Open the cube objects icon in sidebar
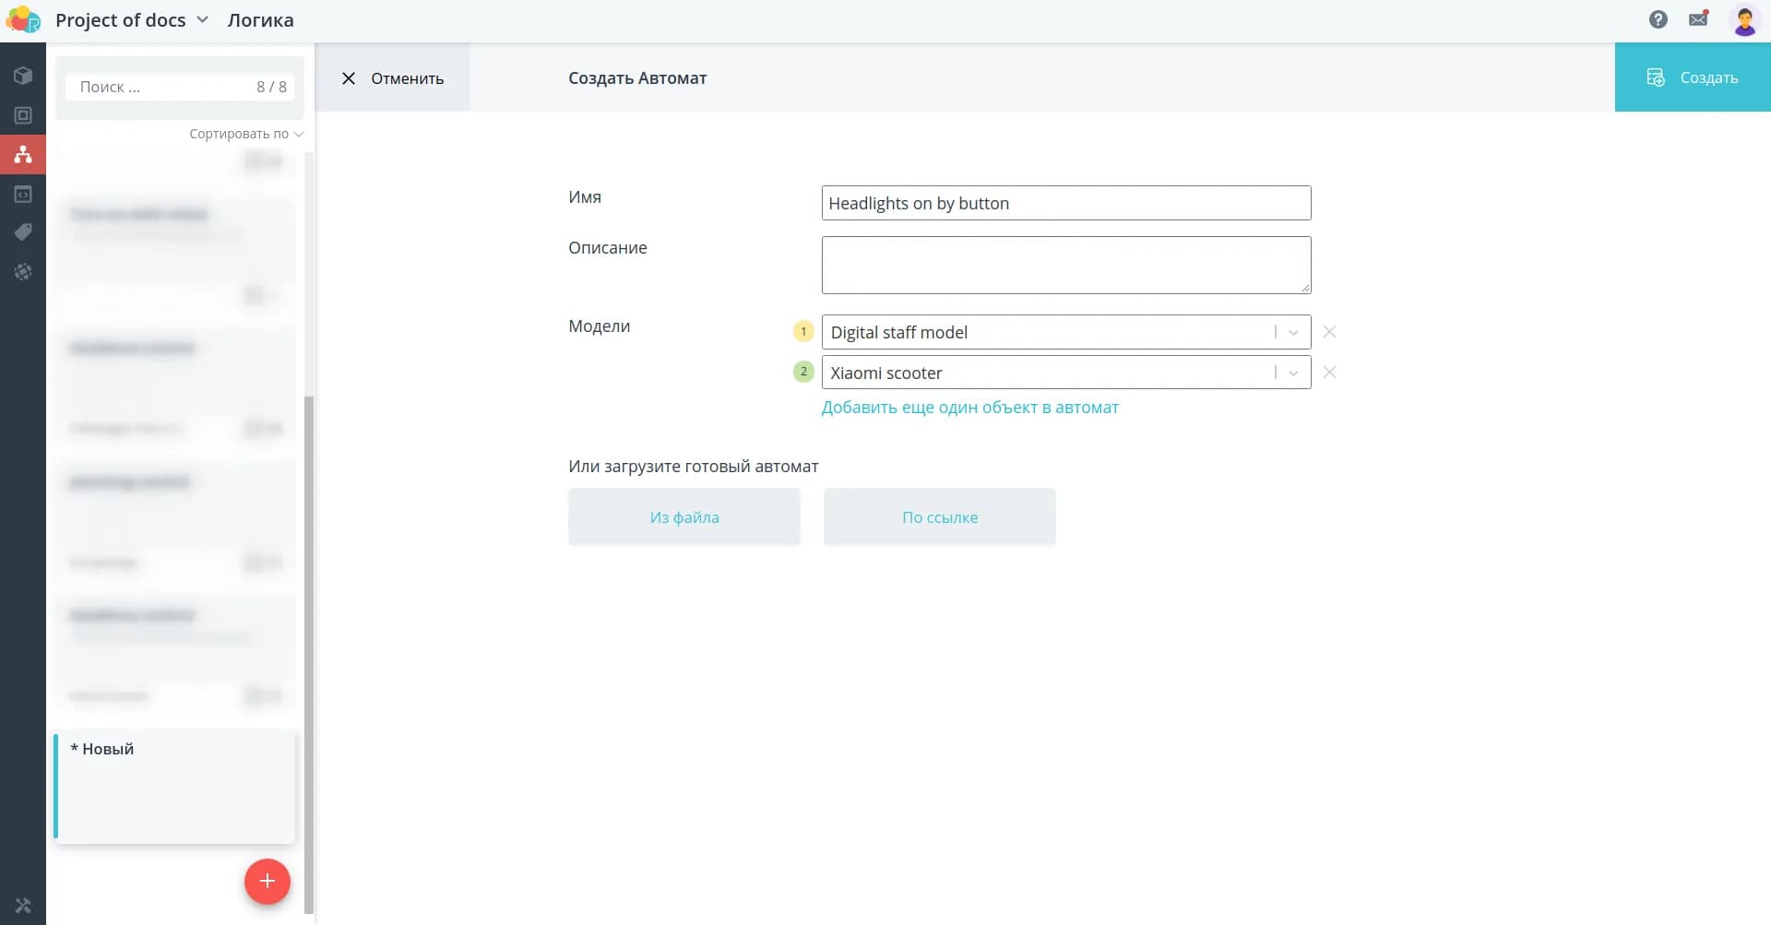Image resolution: width=1771 pixels, height=925 pixels. pos(23,76)
